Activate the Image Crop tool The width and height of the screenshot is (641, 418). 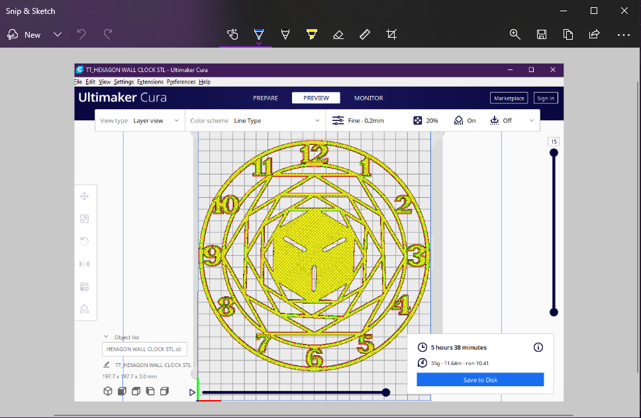[x=391, y=34]
